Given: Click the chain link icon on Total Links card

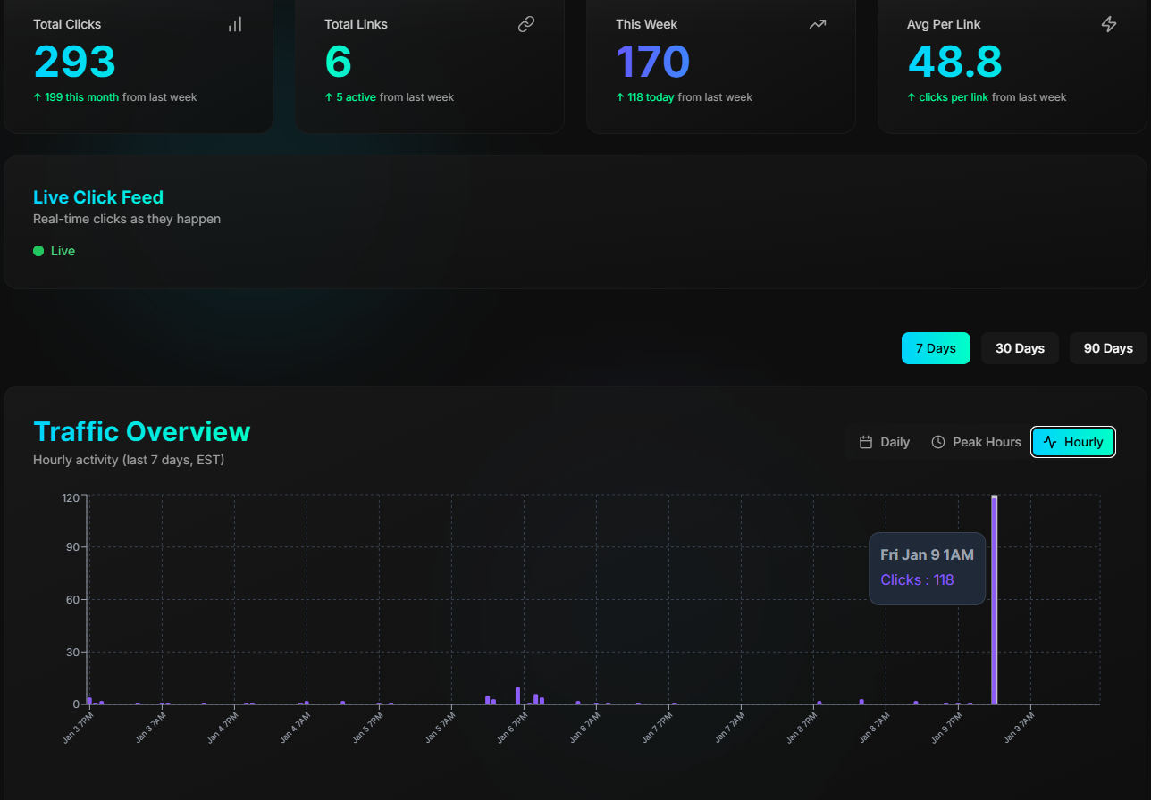Looking at the screenshot, I should coord(526,23).
